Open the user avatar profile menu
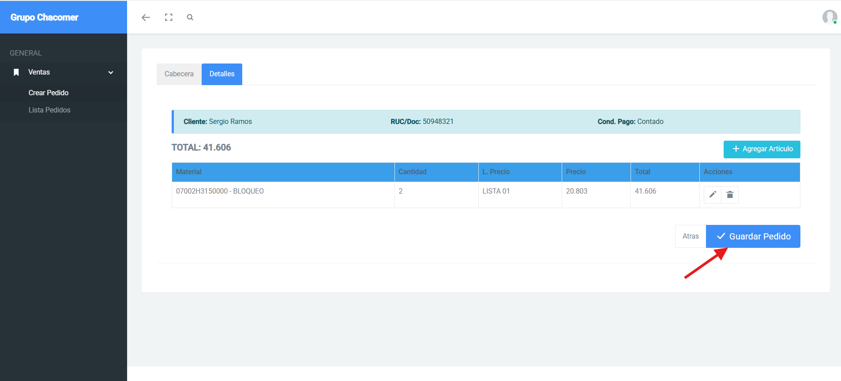This screenshot has height=381, width=841. click(x=830, y=17)
